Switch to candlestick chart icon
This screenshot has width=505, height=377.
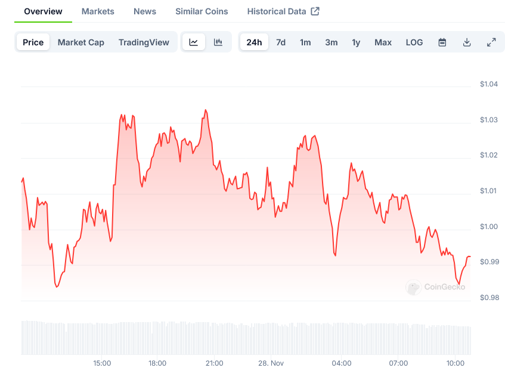click(218, 42)
